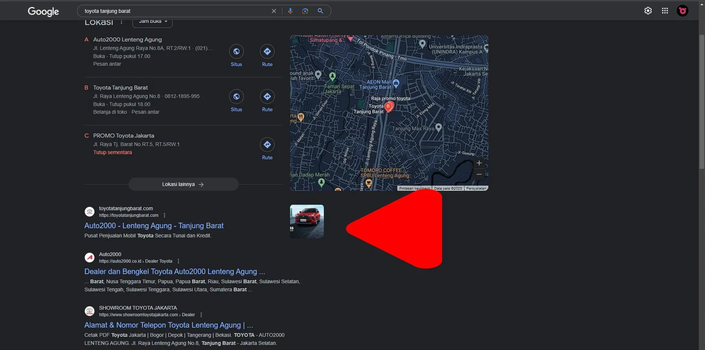705x350 pixels.
Task: Open the map's Persyaratan terms link
Action: [476, 188]
